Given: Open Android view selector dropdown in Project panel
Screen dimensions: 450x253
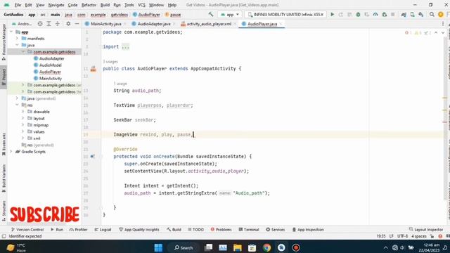Looking at the screenshot, I should click(x=21, y=24).
